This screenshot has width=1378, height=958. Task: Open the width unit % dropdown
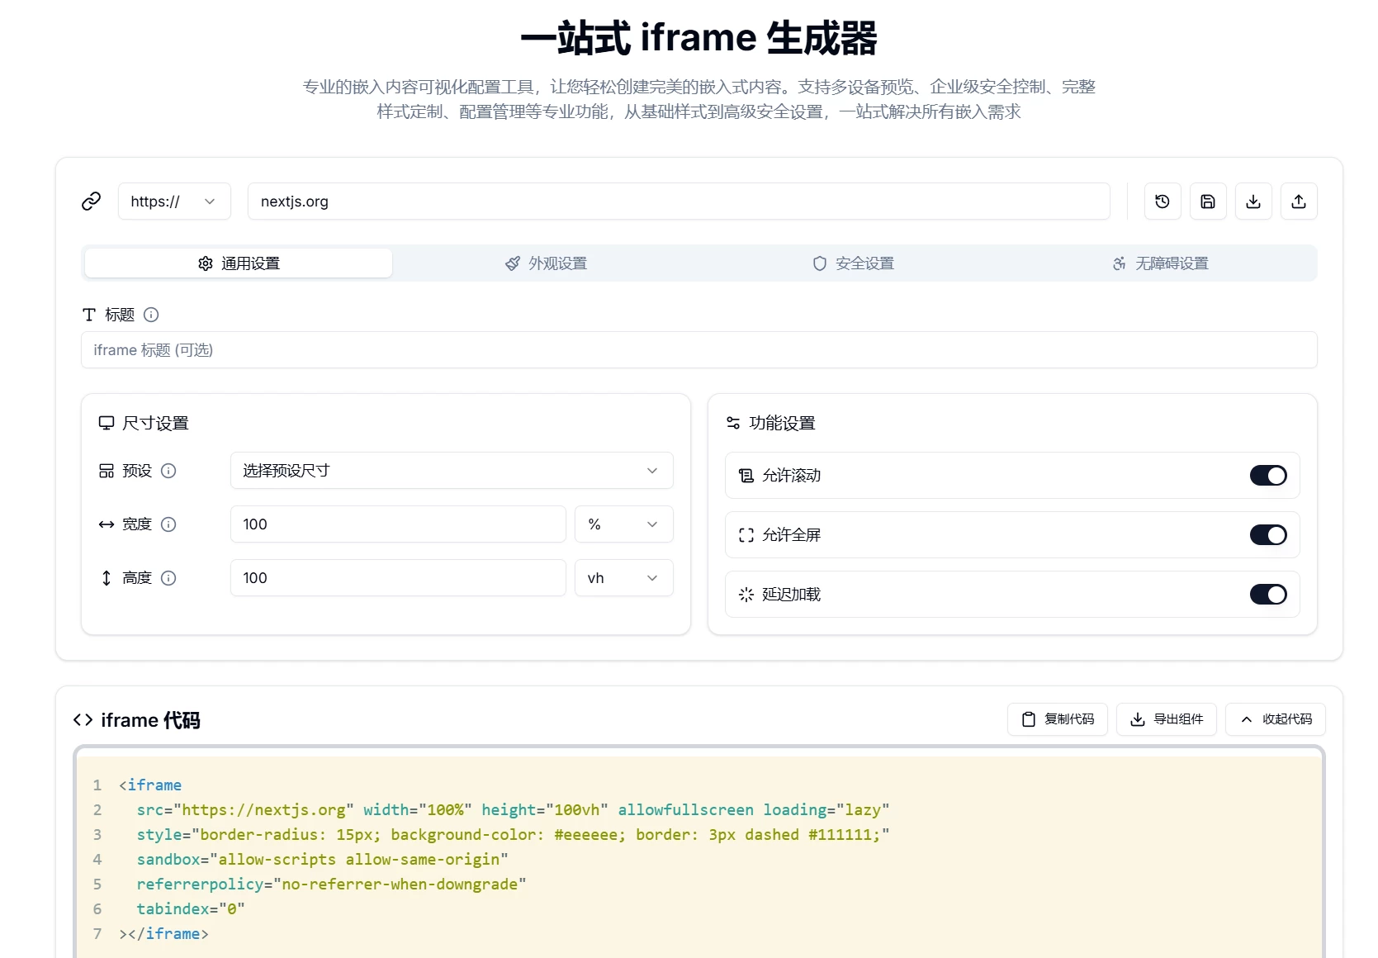[x=623, y=524]
